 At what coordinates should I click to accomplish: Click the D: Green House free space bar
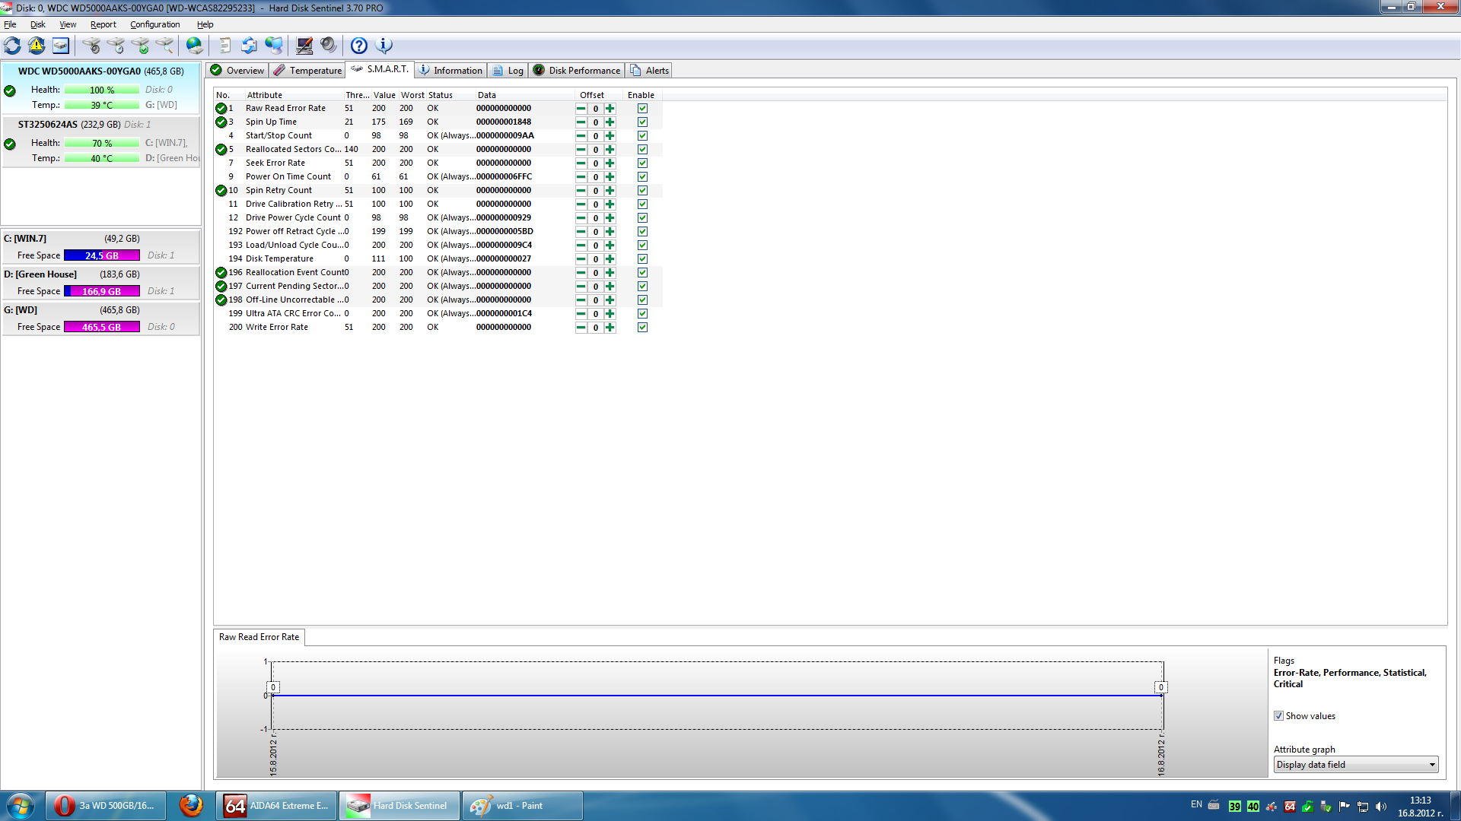point(102,290)
